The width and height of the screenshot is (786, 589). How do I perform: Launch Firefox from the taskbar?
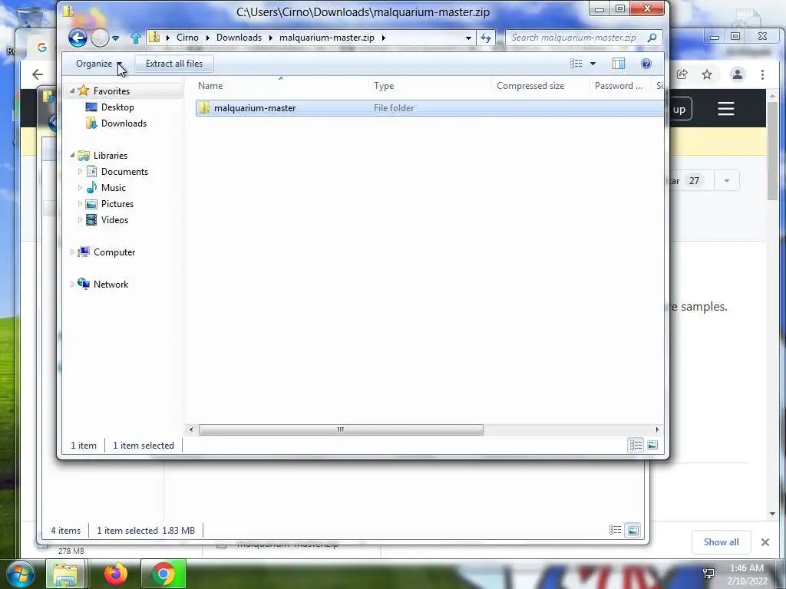116,574
